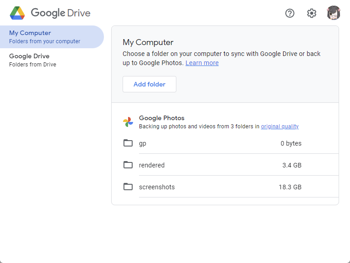Click 'Folders from Drive' subtitle text
The image size is (350, 263).
[33, 65]
